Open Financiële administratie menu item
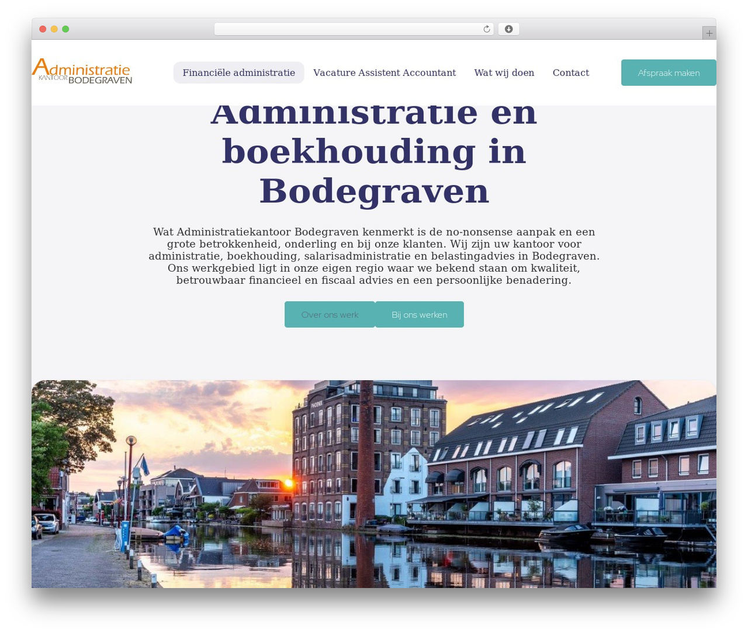The width and height of the screenshot is (748, 633). point(238,72)
